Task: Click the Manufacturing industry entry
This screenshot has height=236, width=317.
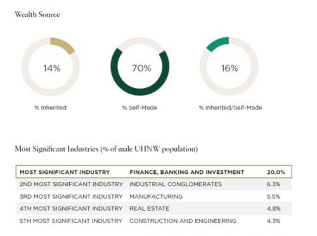Action: click(156, 196)
